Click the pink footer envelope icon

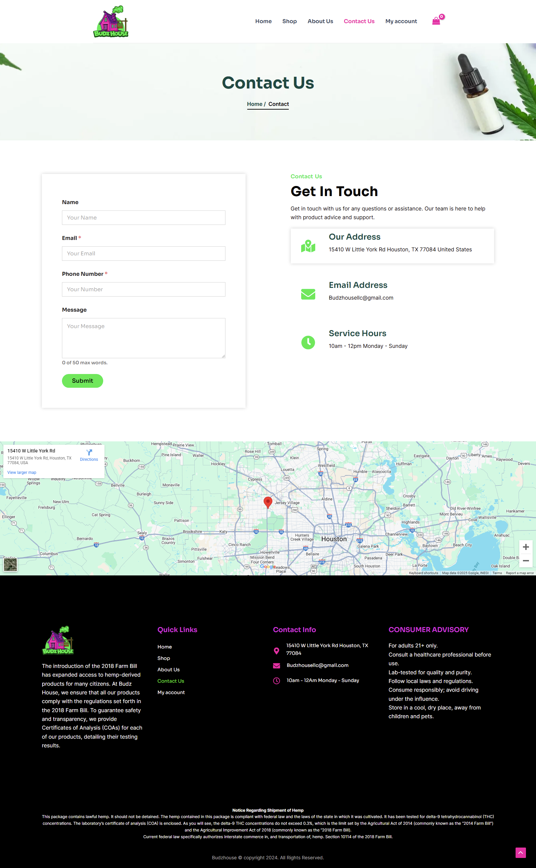coord(276,666)
